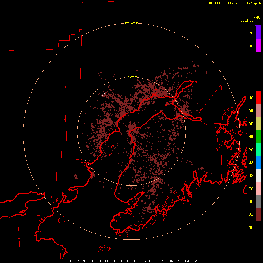The width and height of the screenshot is (263, 263).
Task: Click the 14:17 timestamp
Action: (191, 261)
